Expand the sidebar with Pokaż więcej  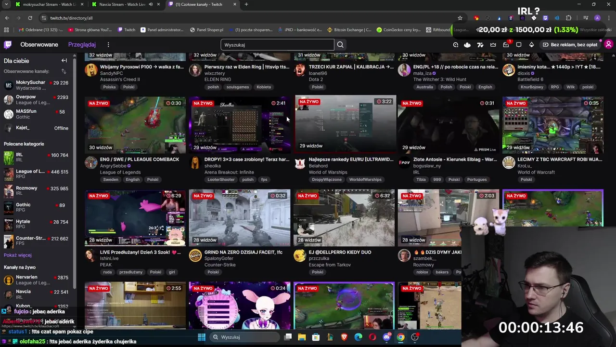coord(18,255)
